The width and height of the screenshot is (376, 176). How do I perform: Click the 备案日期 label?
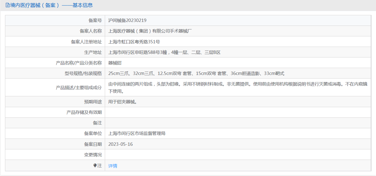coord(93,144)
